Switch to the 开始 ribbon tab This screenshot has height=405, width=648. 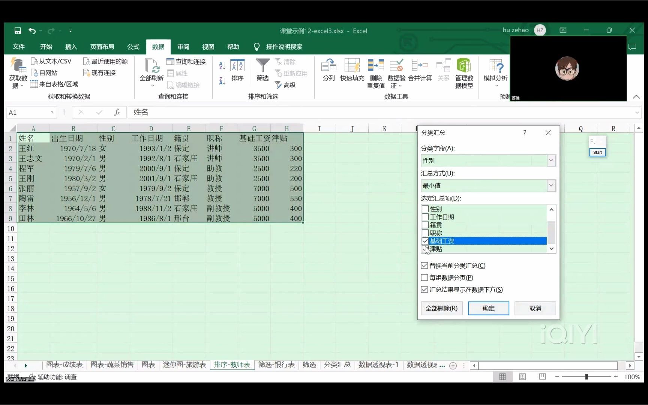[46, 46]
